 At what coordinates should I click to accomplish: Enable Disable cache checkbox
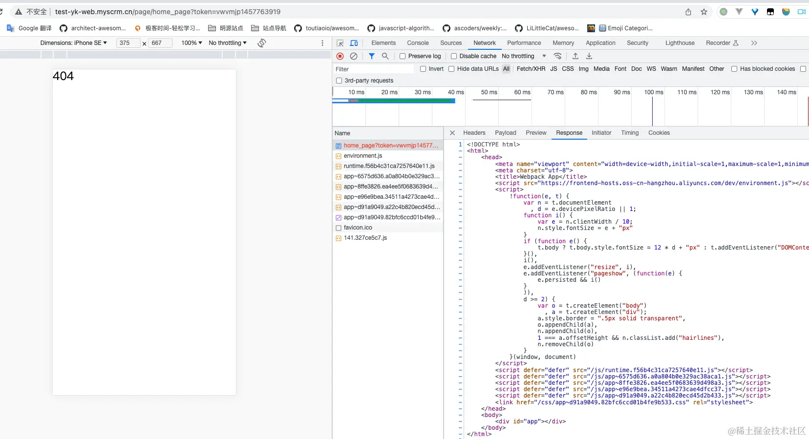[x=454, y=56]
